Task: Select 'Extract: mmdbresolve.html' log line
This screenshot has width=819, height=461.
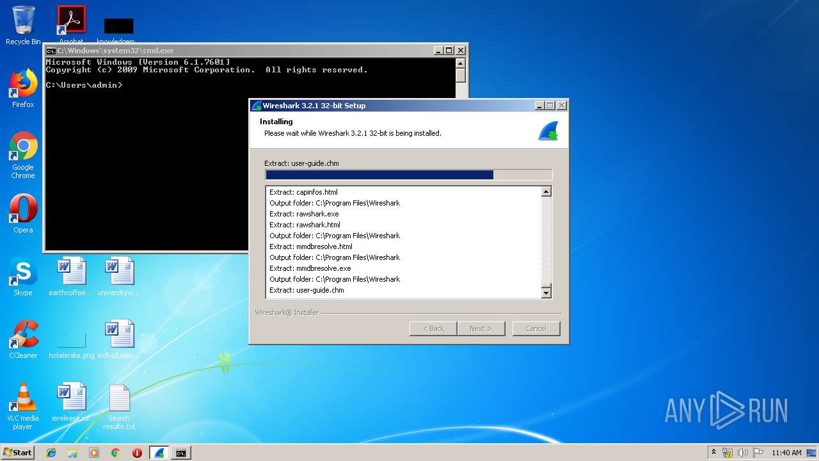Action: click(x=311, y=247)
